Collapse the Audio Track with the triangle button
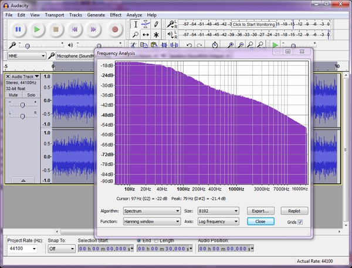The height and width of the screenshot is (268, 352). [x=23, y=180]
